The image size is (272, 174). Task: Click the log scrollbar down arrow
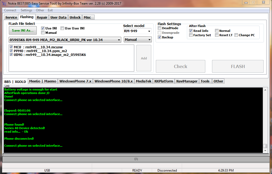point(265,150)
